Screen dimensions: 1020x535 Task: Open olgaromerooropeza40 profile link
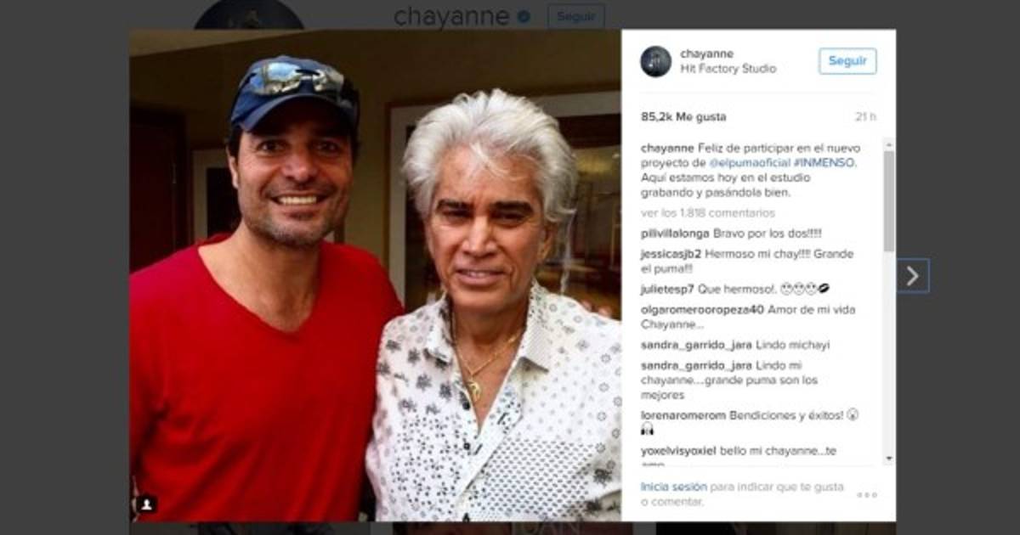click(x=702, y=310)
